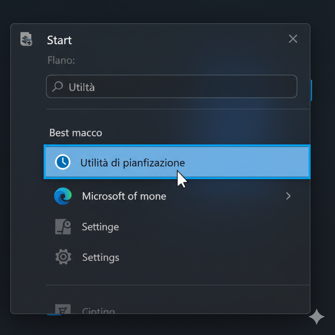Click the Microsoft Edge logo icon
Image resolution: width=335 pixels, height=335 pixels.
point(63,196)
